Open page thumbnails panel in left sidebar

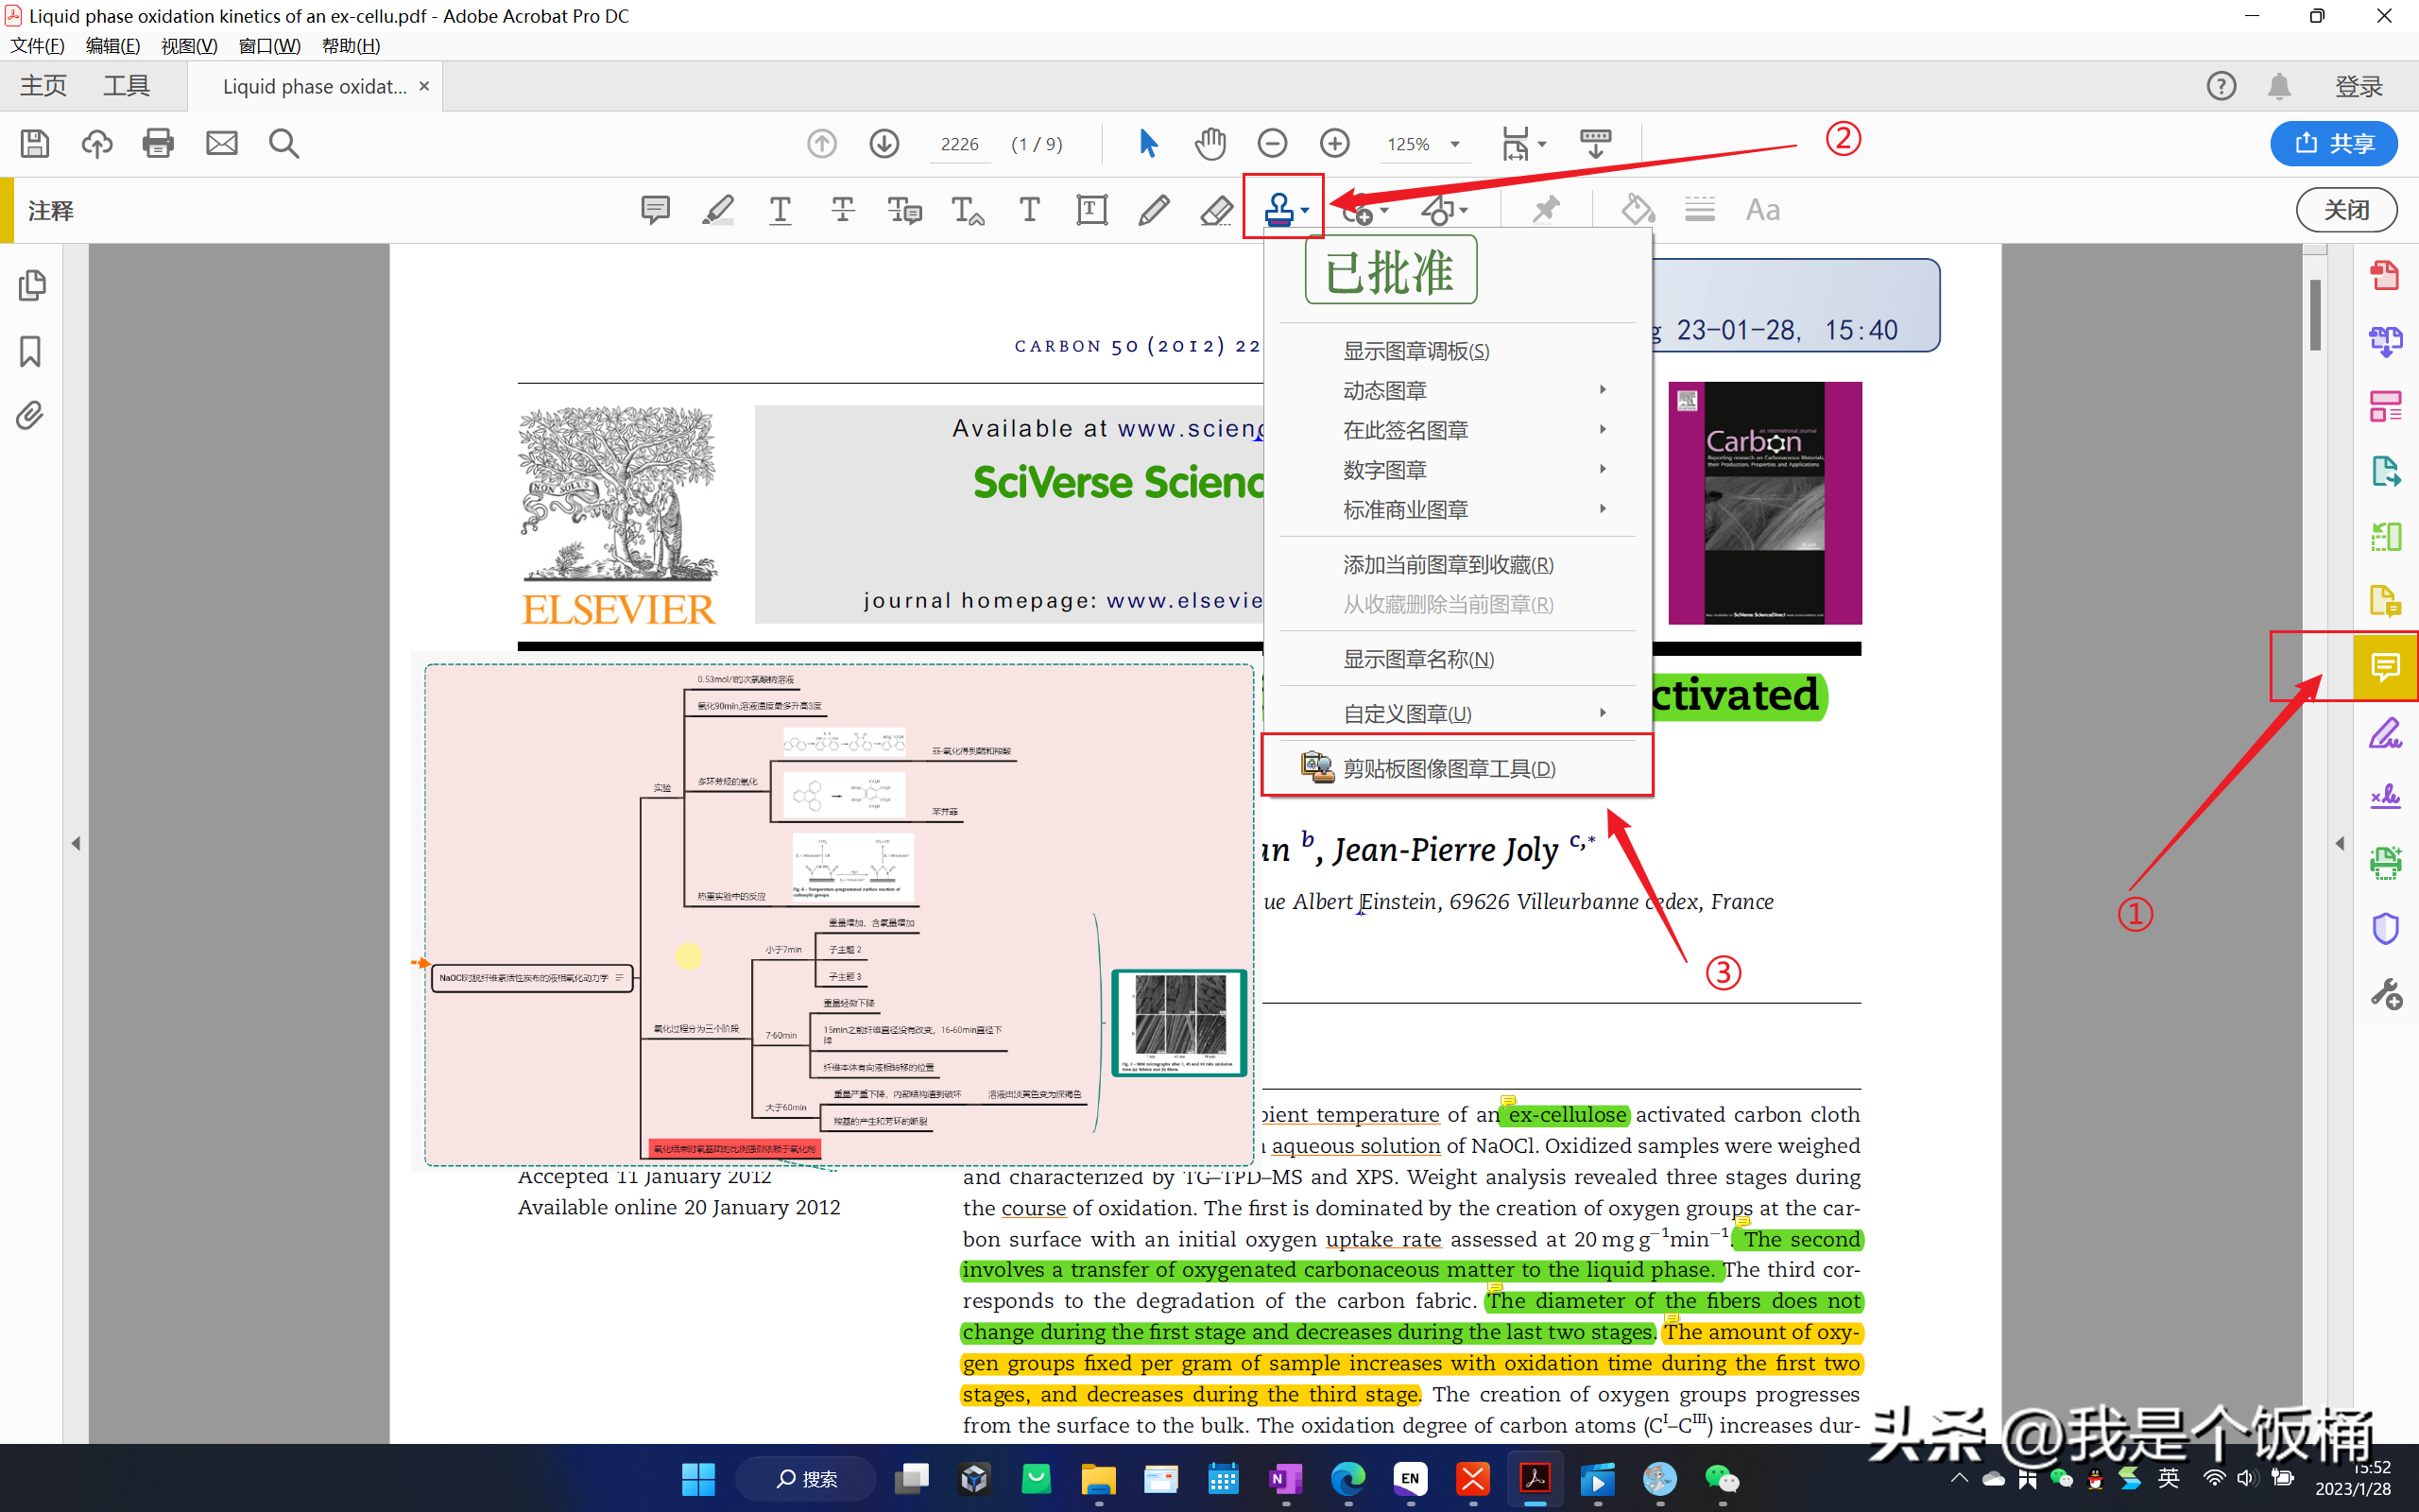pos(31,286)
